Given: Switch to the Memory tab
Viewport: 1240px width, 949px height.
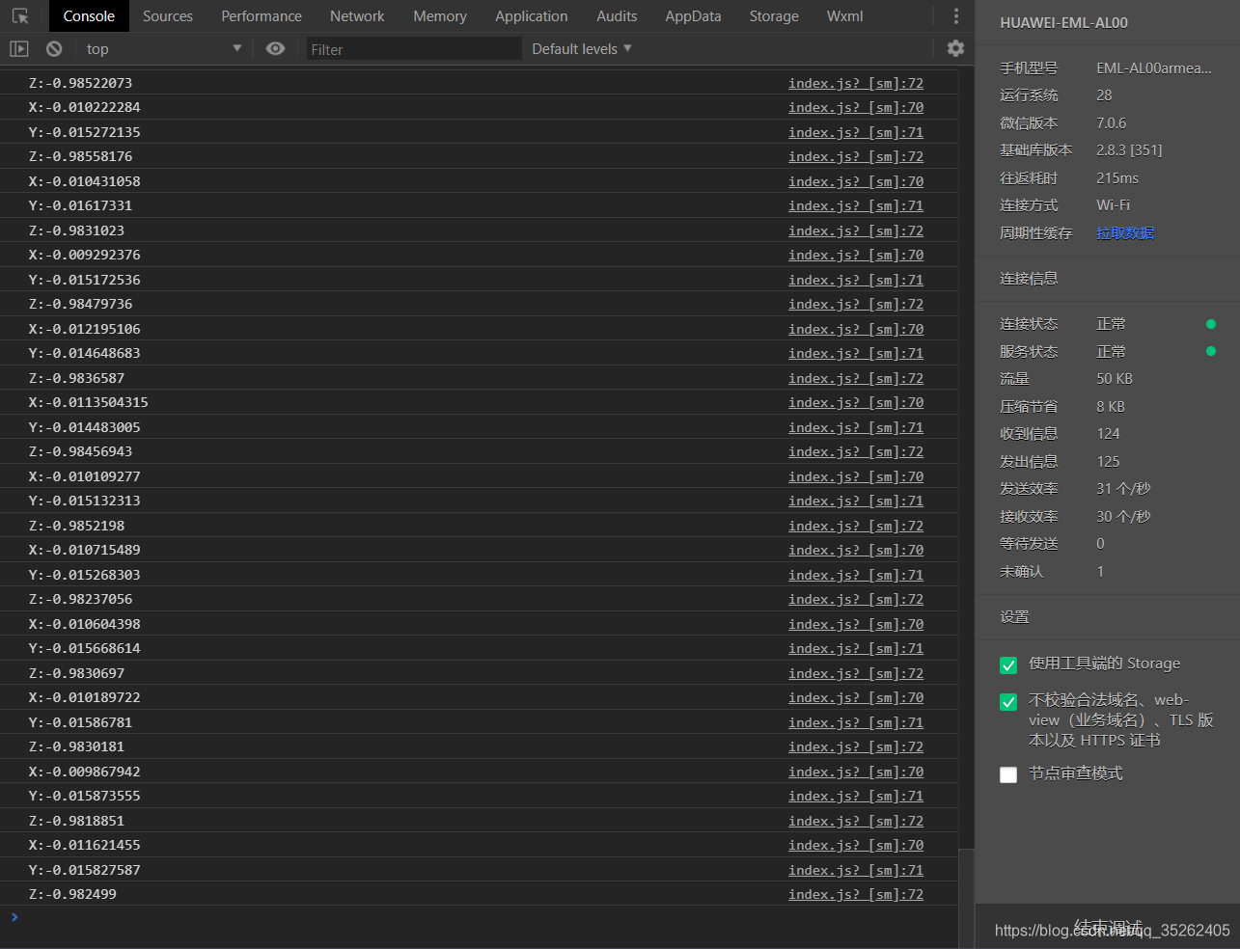Looking at the screenshot, I should pyautogui.click(x=440, y=16).
